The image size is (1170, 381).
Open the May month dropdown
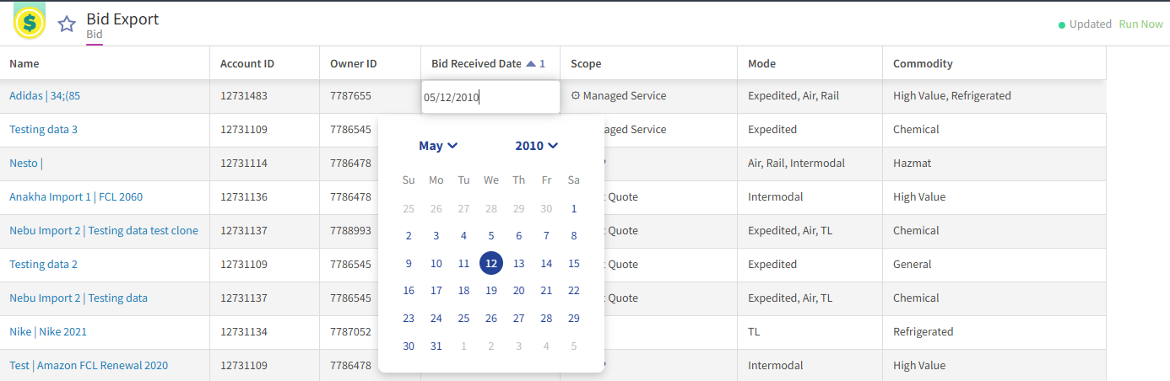(x=438, y=146)
